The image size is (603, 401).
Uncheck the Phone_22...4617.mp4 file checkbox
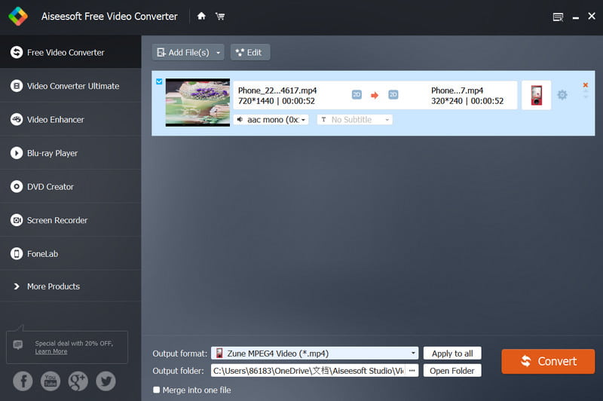click(x=159, y=81)
